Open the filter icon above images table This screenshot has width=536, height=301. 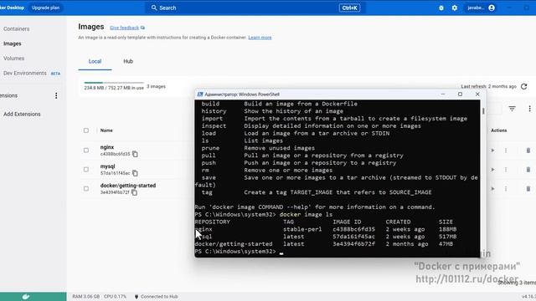click(x=512, y=109)
